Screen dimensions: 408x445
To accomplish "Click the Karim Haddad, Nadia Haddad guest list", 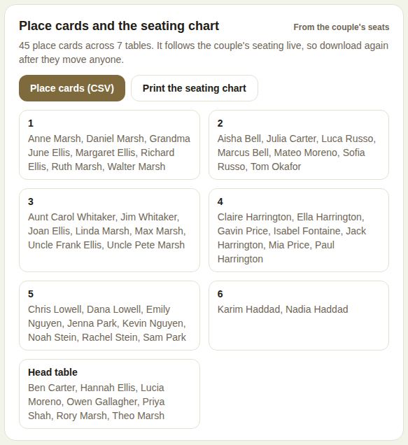I will click(283, 309).
